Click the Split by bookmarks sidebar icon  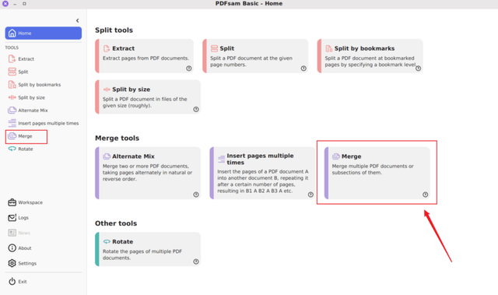click(12, 85)
